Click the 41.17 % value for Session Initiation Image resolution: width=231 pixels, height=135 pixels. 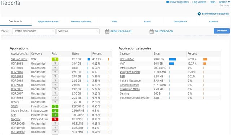pos(97,59)
